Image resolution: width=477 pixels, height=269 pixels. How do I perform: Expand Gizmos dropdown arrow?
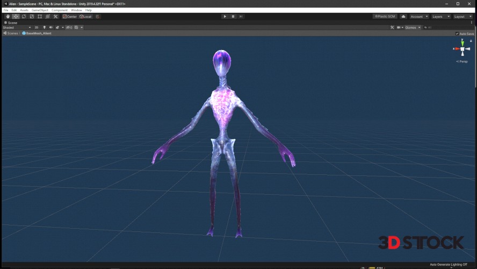click(419, 27)
